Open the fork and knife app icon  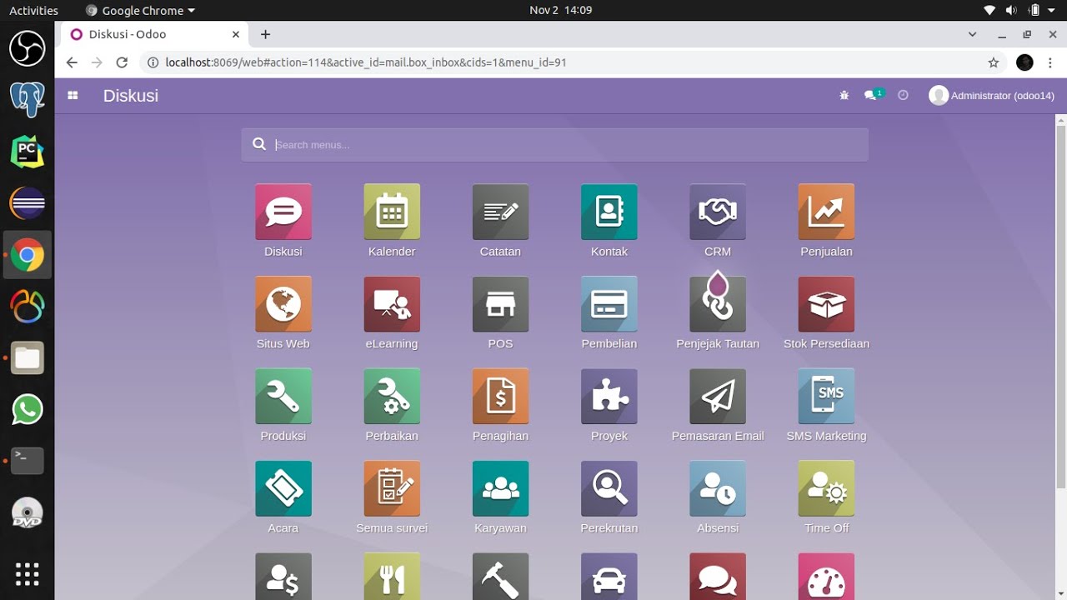click(x=392, y=577)
